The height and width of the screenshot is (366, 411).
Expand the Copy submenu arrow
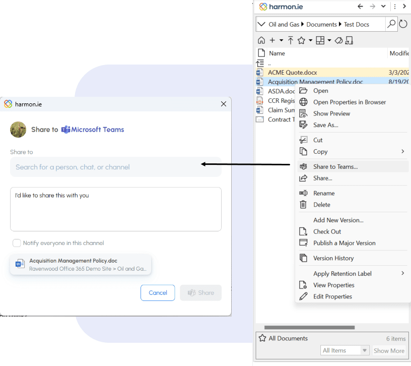click(402, 151)
